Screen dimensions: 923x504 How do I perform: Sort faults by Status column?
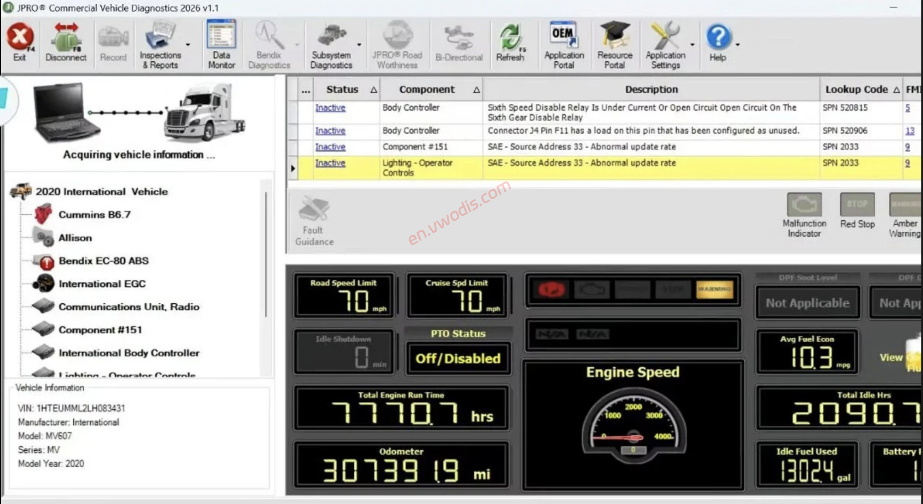pyautogui.click(x=347, y=89)
